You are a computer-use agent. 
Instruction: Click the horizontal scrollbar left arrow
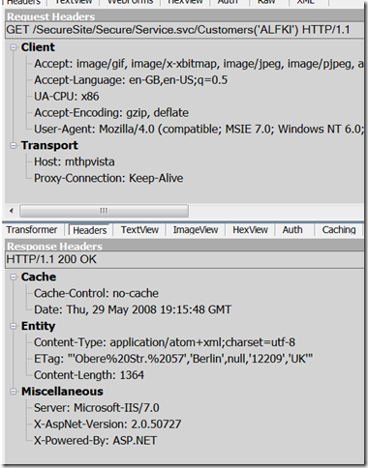12,211
